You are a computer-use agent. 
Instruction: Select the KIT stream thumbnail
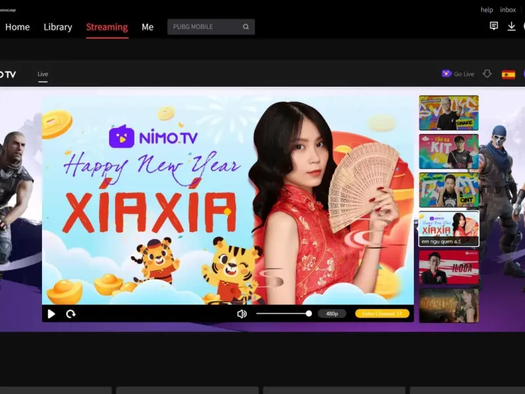[449, 152]
